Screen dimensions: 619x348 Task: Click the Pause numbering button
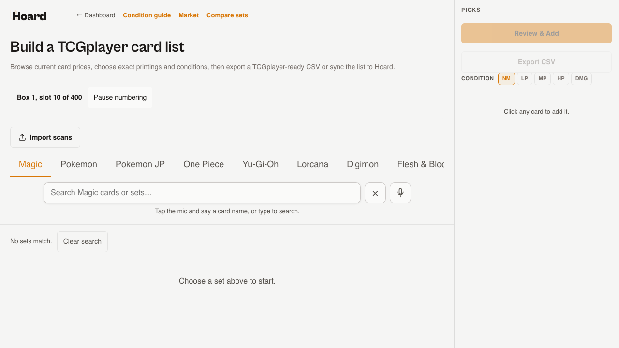click(120, 98)
